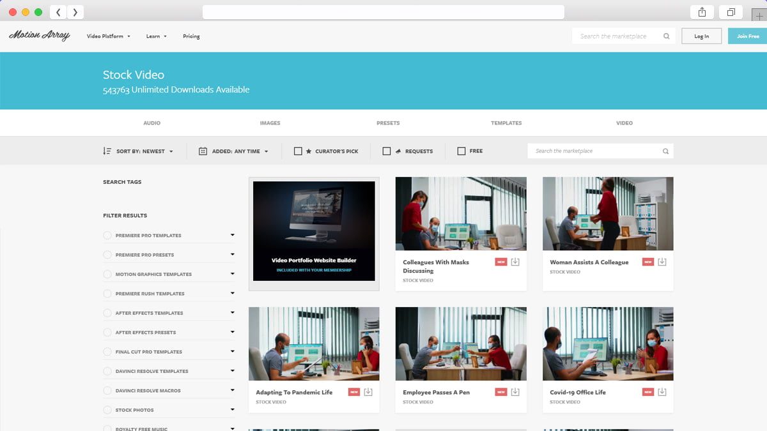Viewport: 767px width, 431px height.
Task: Open the Added Any Time dropdown
Action: click(x=236, y=151)
